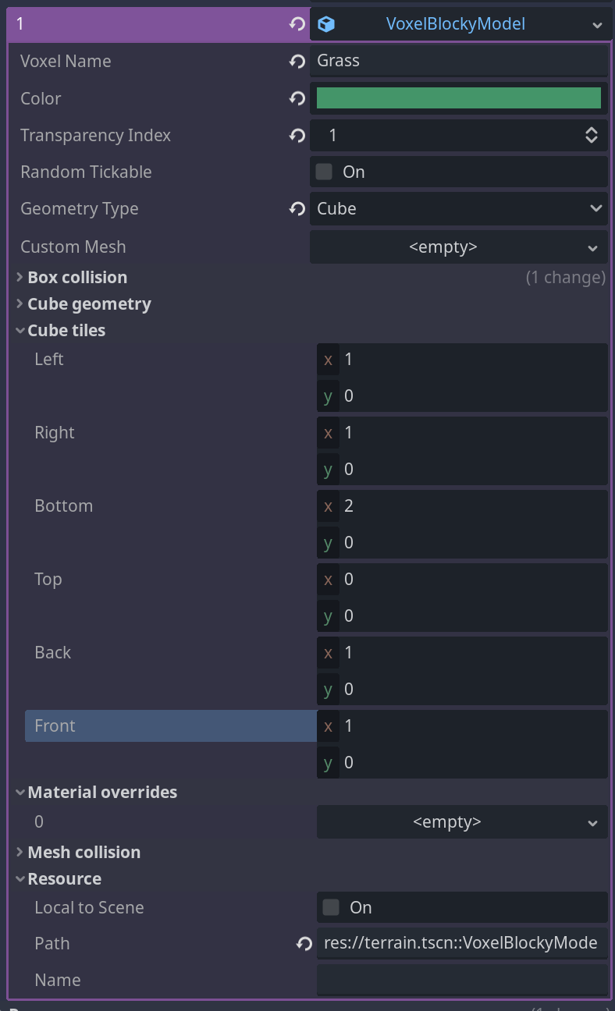Revert the Transparency Index value
Image resolution: width=615 pixels, height=1011 pixels.
coord(297,135)
